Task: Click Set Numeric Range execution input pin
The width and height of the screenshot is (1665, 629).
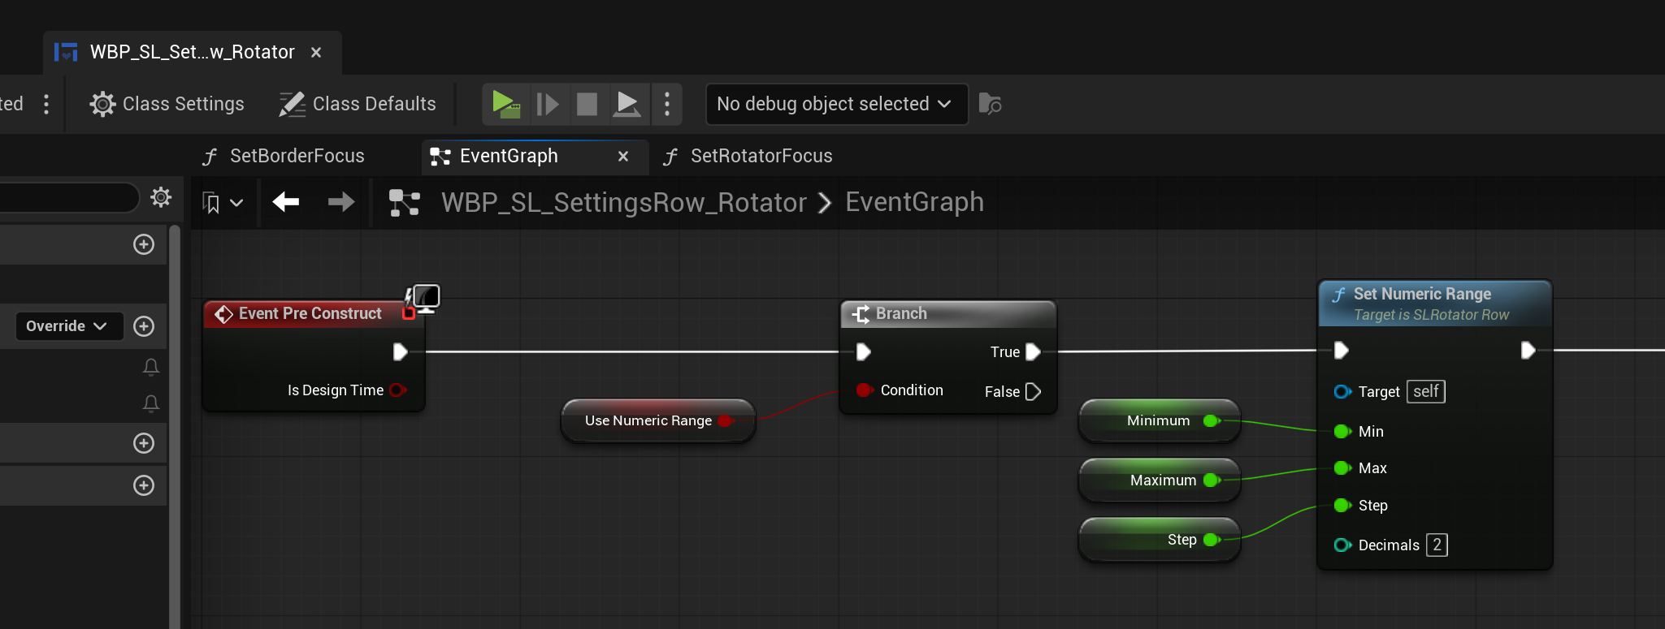Action: (1342, 350)
